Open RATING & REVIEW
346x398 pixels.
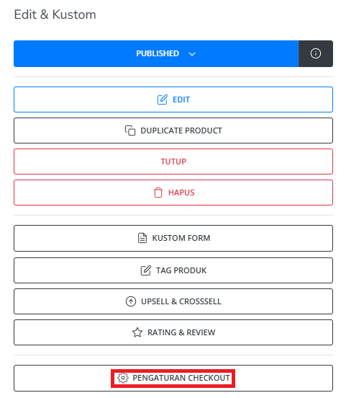click(x=173, y=332)
